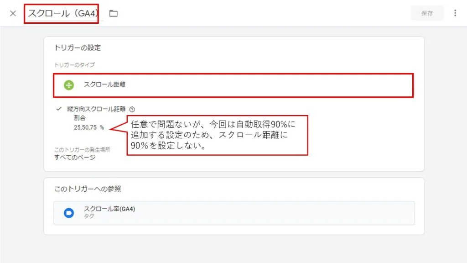Click the トリガーの設定 heading
Image resolution: width=467 pixels, height=263 pixels.
tap(78, 47)
